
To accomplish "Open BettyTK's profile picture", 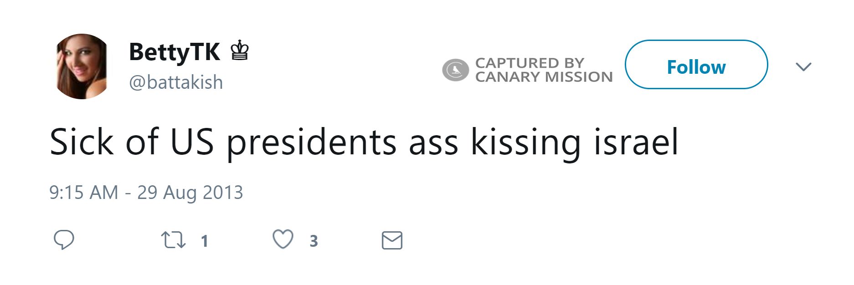I will click(82, 66).
